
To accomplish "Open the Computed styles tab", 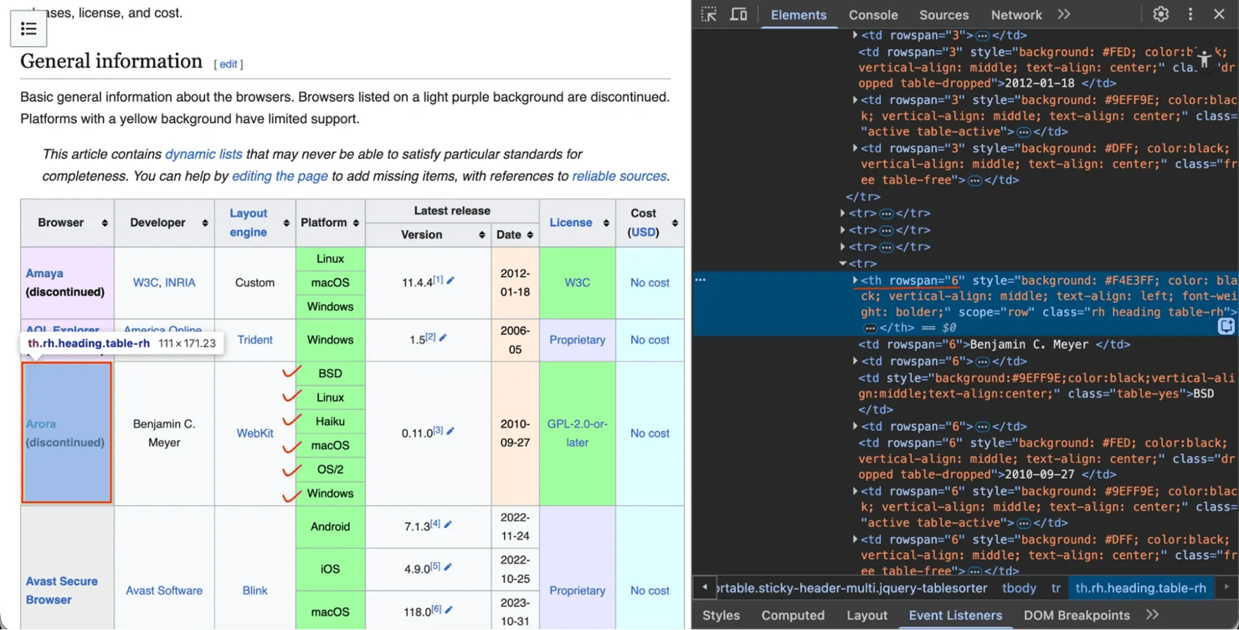I will coord(792,615).
